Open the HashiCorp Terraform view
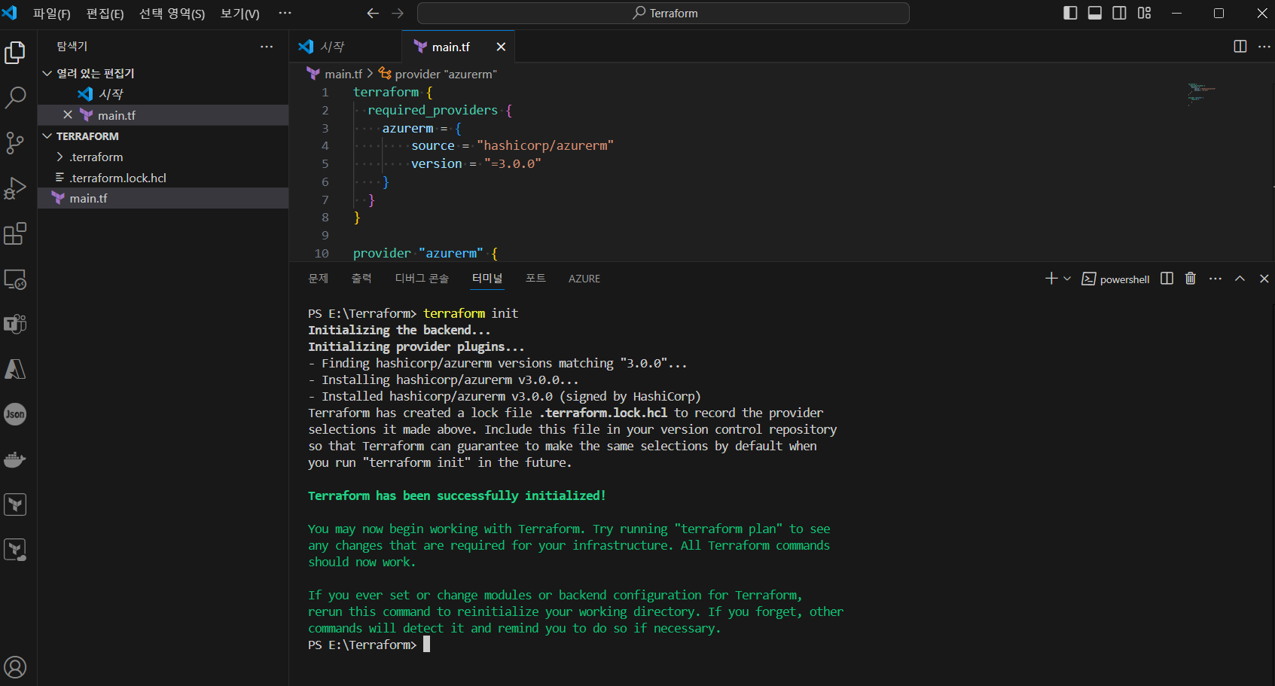The height and width of the screenshot is (686, 1275). [x=15, y=505]
